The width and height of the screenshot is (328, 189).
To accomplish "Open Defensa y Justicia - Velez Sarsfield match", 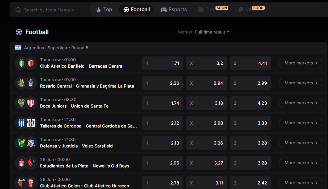I will coord(76,146).
